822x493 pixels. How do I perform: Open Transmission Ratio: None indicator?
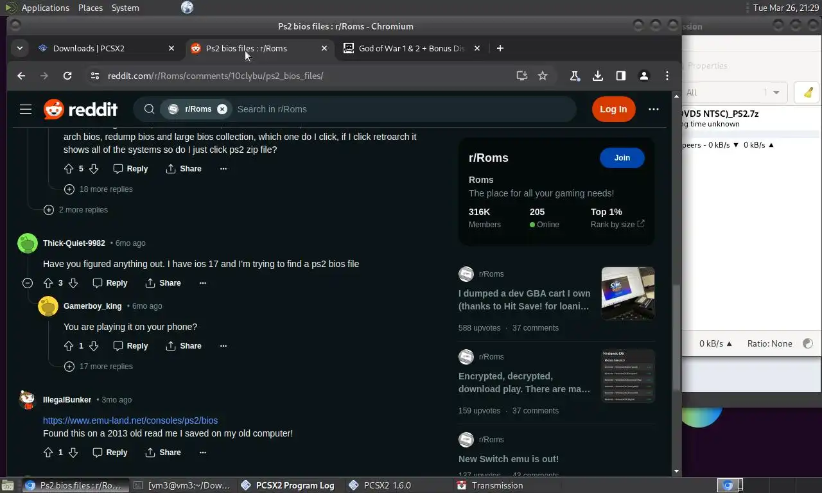[x=769, y=343]
